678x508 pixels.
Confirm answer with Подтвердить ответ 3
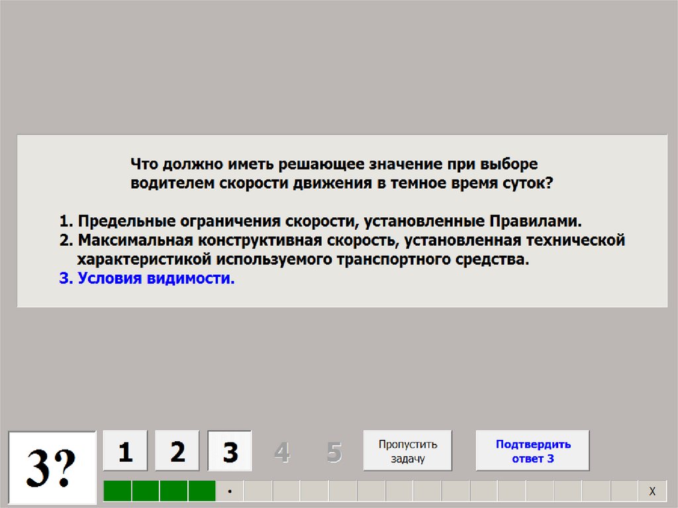coord(532,451)
